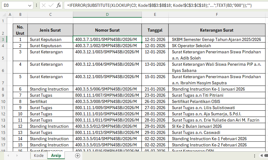Screen dimensions: 268x160
Task: Click date cell 23-01-2026
Action: click(x=155, y=95)
